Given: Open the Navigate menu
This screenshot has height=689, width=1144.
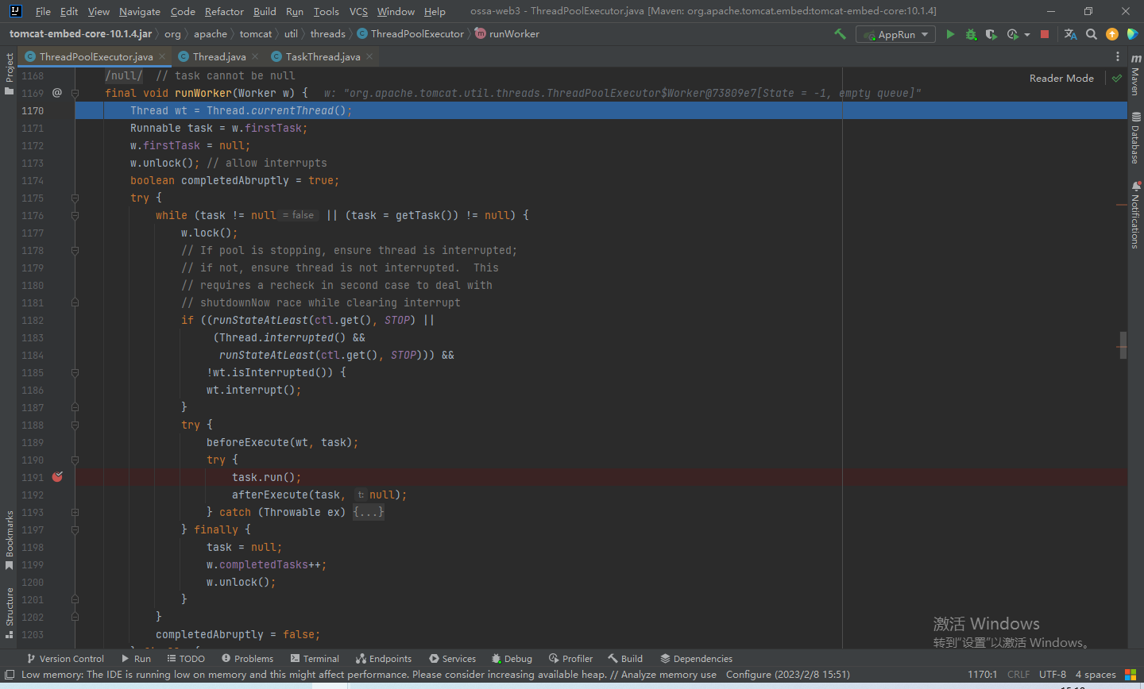Looking at the screenshot, I should [140, 11].
